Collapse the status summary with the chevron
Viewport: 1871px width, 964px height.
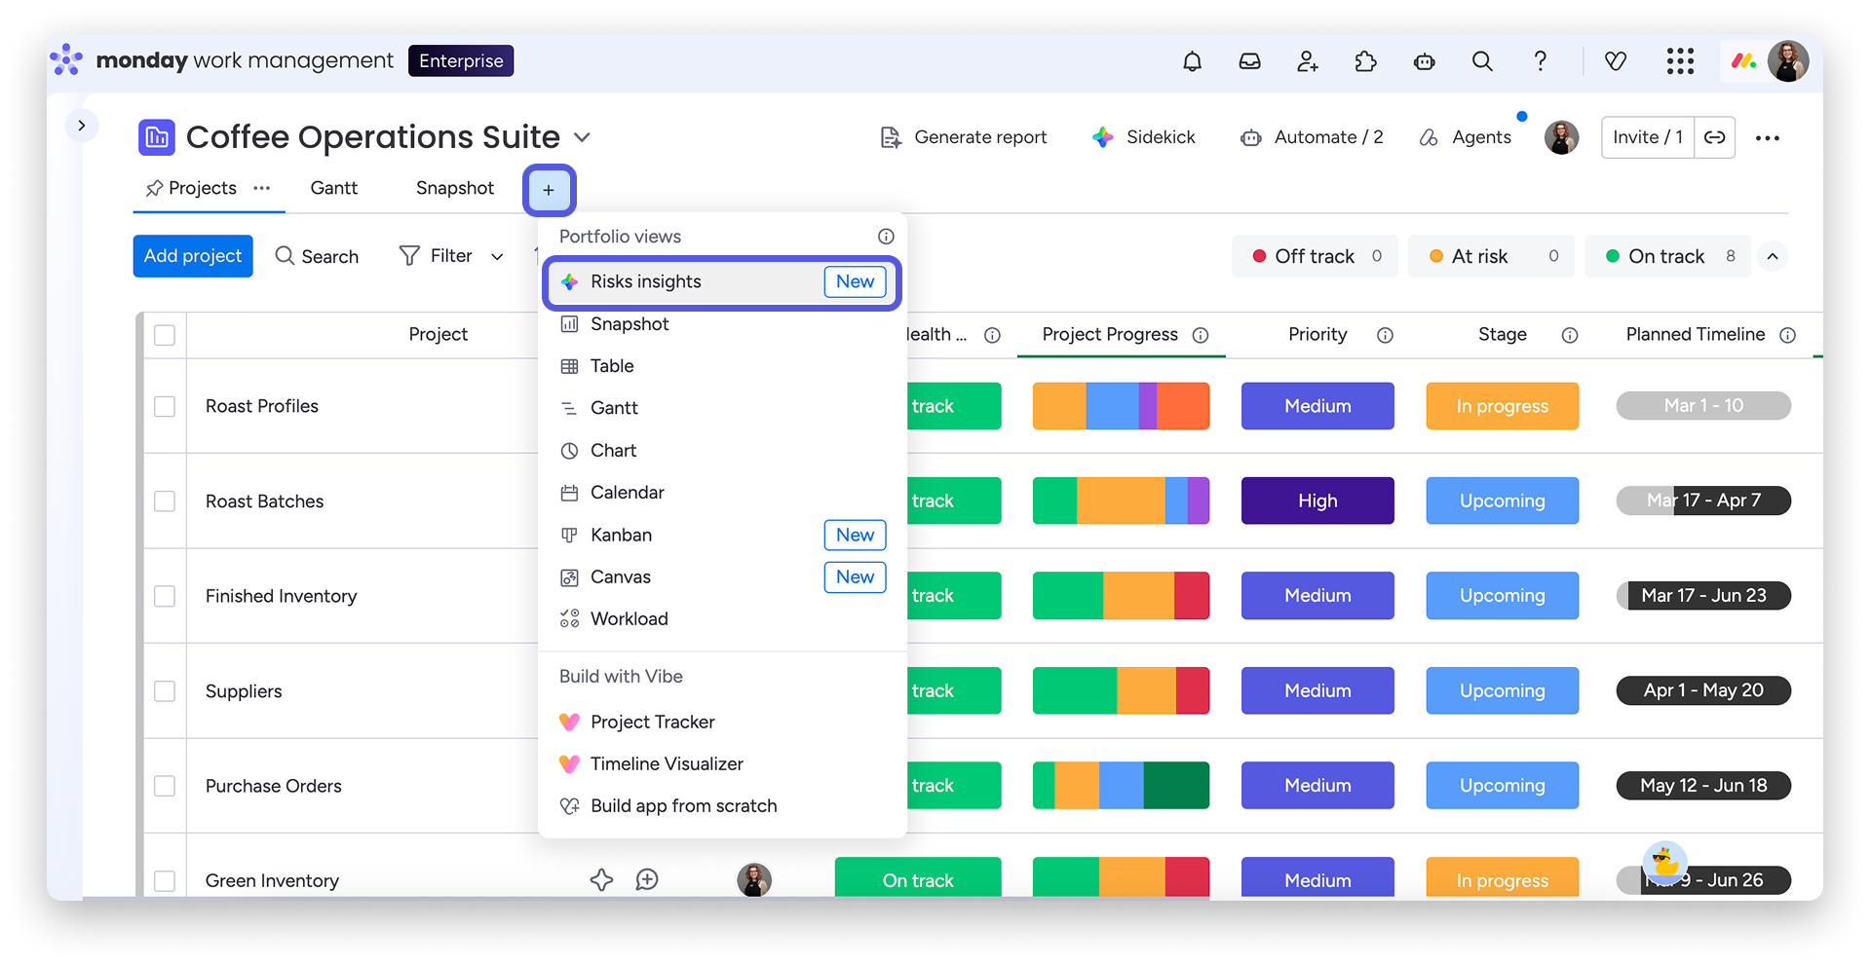pyautogui.click(x=1773, y=256)
